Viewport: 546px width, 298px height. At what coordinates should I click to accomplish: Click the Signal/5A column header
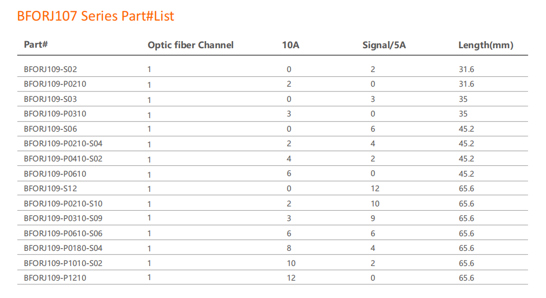point(384,45)
